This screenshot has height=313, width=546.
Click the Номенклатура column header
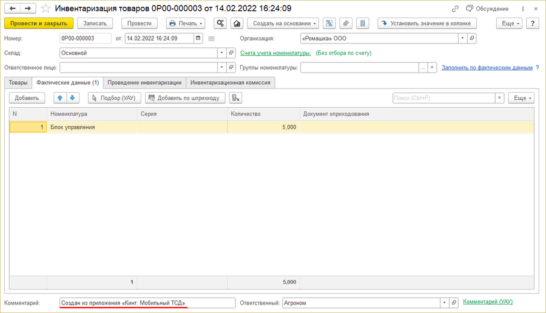pos(92,114)
